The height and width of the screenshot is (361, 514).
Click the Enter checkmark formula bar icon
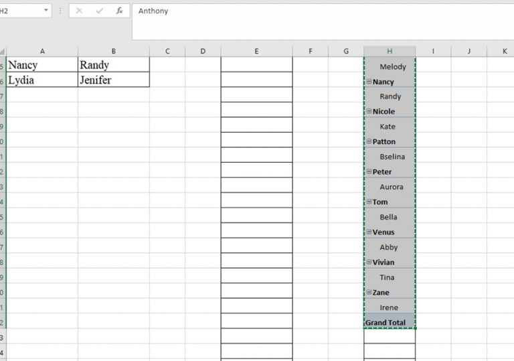[99, 11]
